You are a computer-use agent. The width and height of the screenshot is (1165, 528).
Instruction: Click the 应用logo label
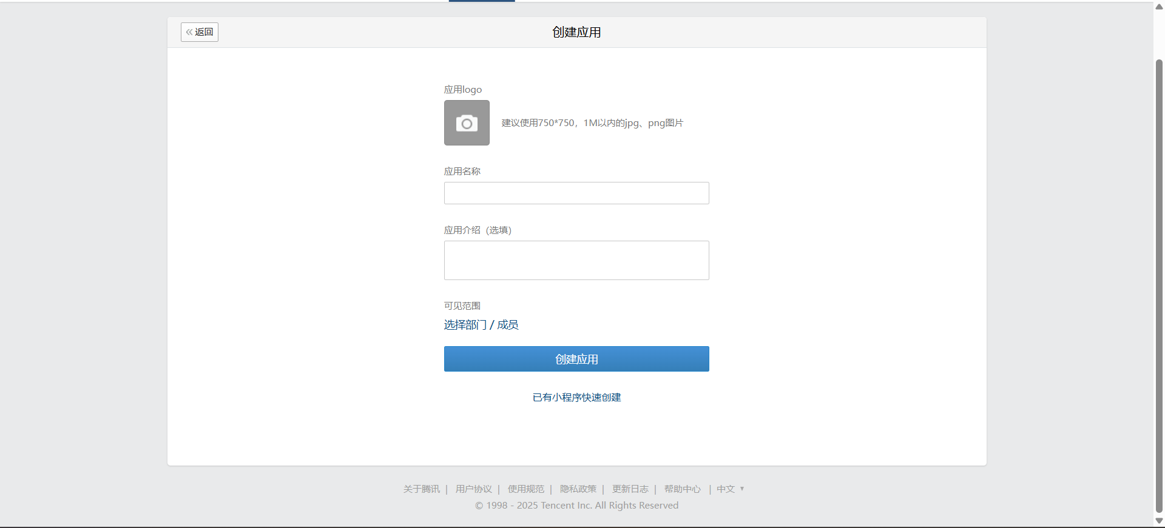point(463,90)
